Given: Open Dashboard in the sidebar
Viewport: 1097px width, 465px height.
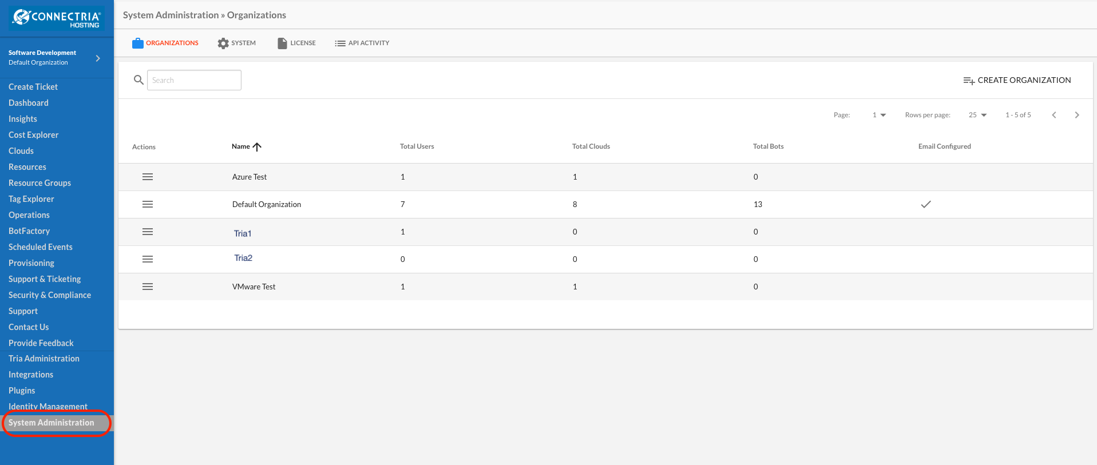Looking at the screenshot, I should tap(29, 103).
